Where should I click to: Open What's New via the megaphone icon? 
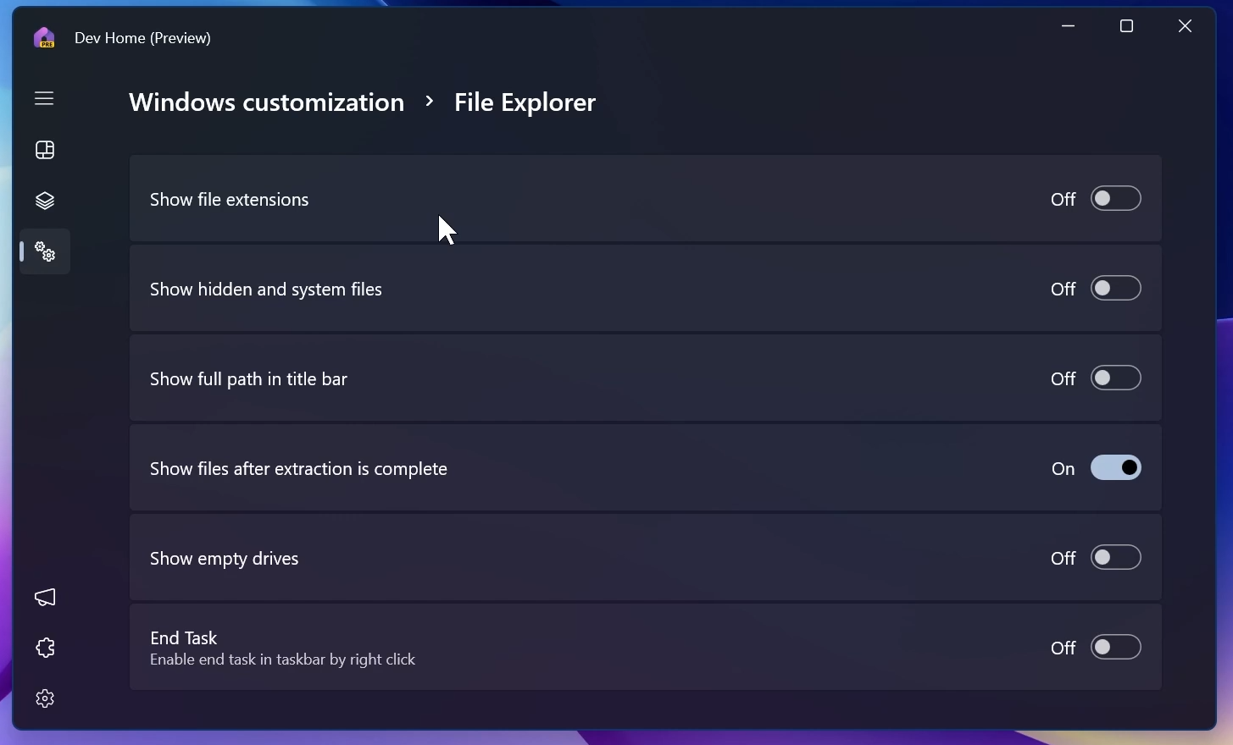point(43,598)
